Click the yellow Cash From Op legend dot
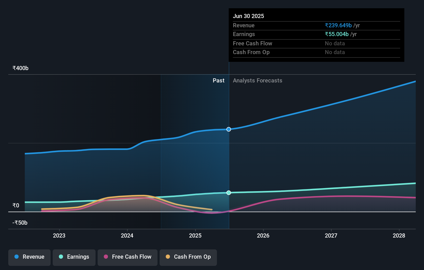424x270 pixels. coord(168,257)
